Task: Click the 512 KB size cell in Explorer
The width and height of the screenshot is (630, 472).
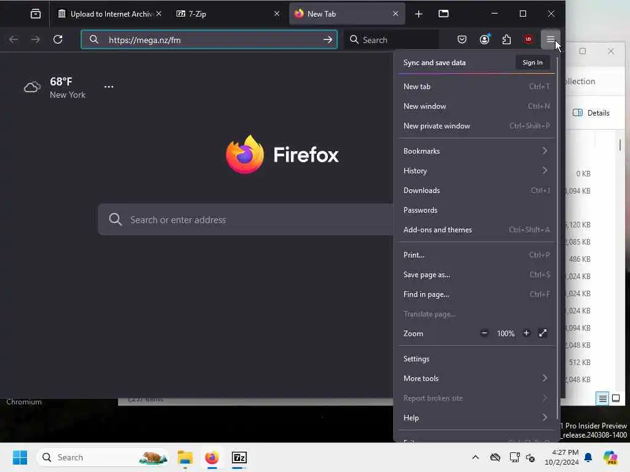Action: click(580, 362)
